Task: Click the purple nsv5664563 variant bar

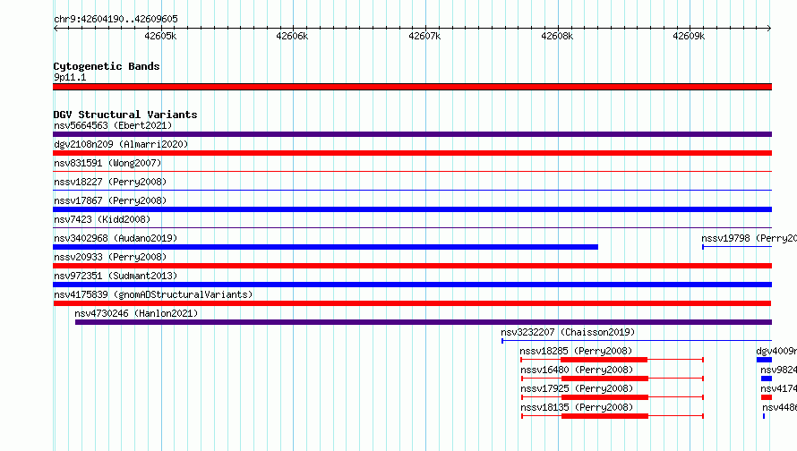Action: pos(412,134)
